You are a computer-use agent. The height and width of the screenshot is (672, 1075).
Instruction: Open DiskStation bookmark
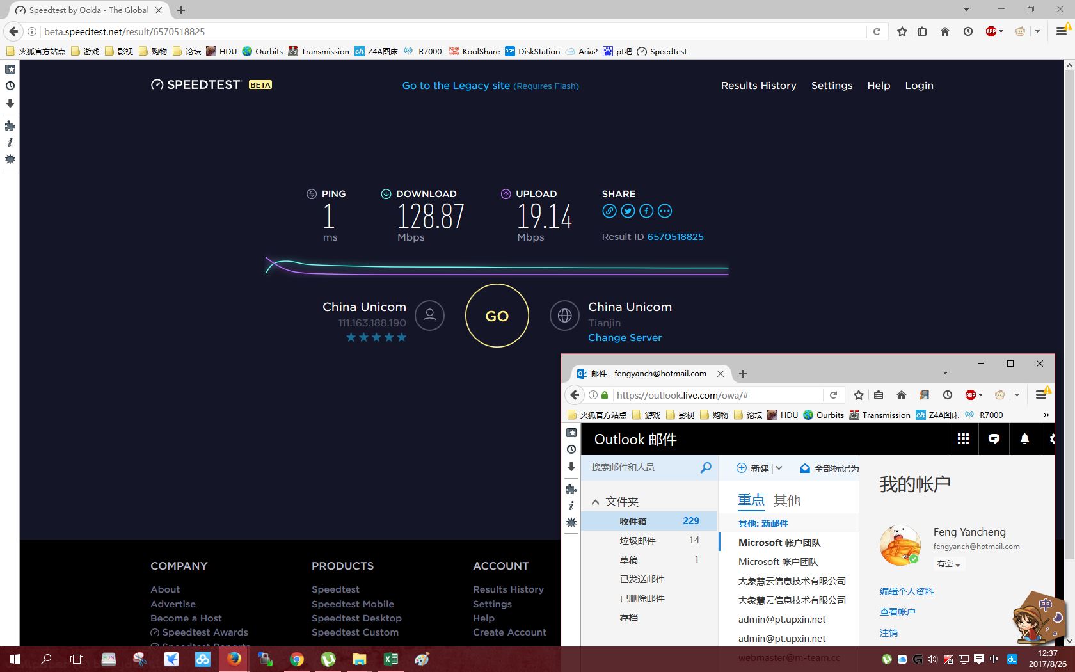(532, 51)
